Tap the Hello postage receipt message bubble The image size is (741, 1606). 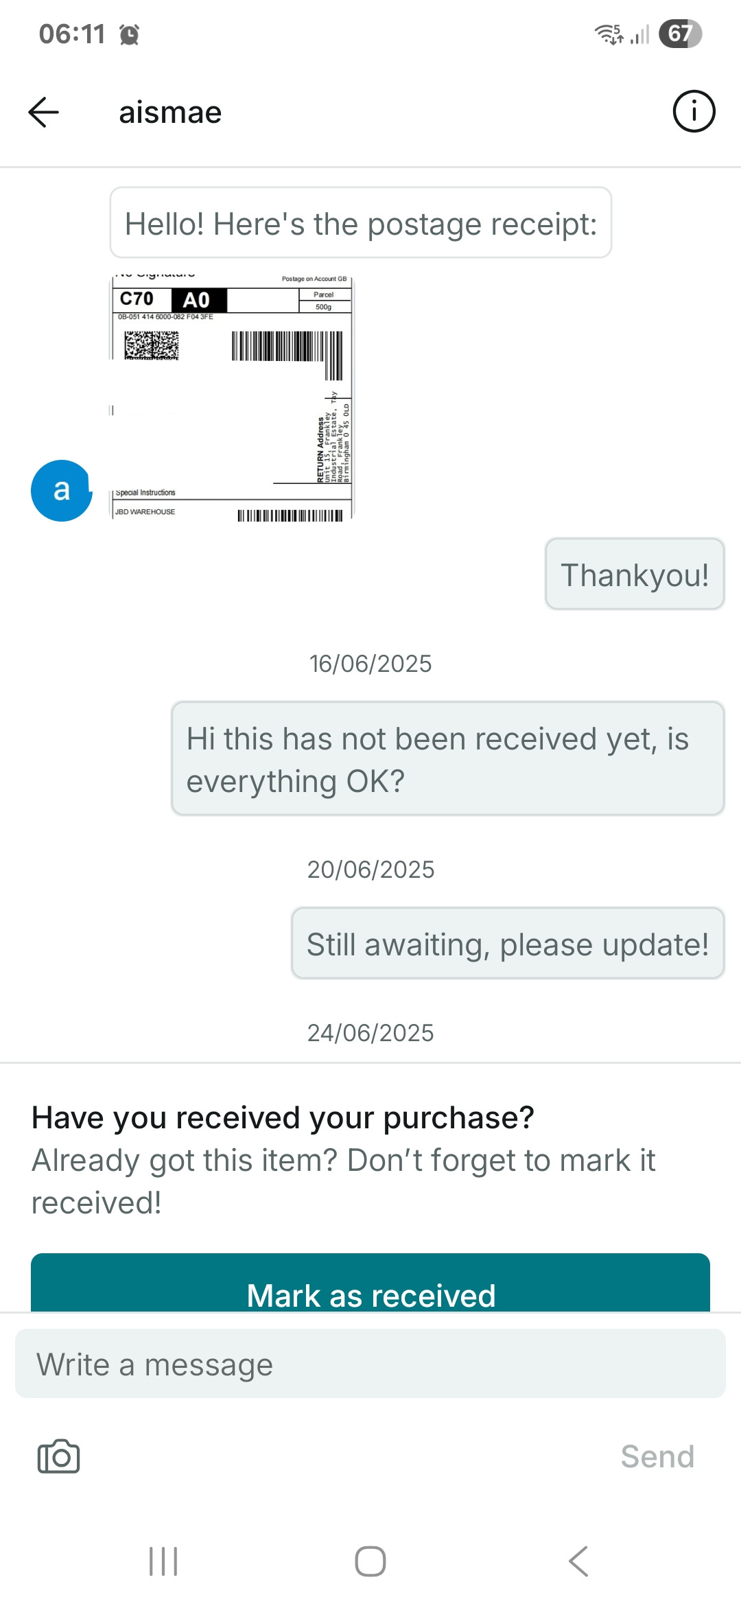click(361, 224)
